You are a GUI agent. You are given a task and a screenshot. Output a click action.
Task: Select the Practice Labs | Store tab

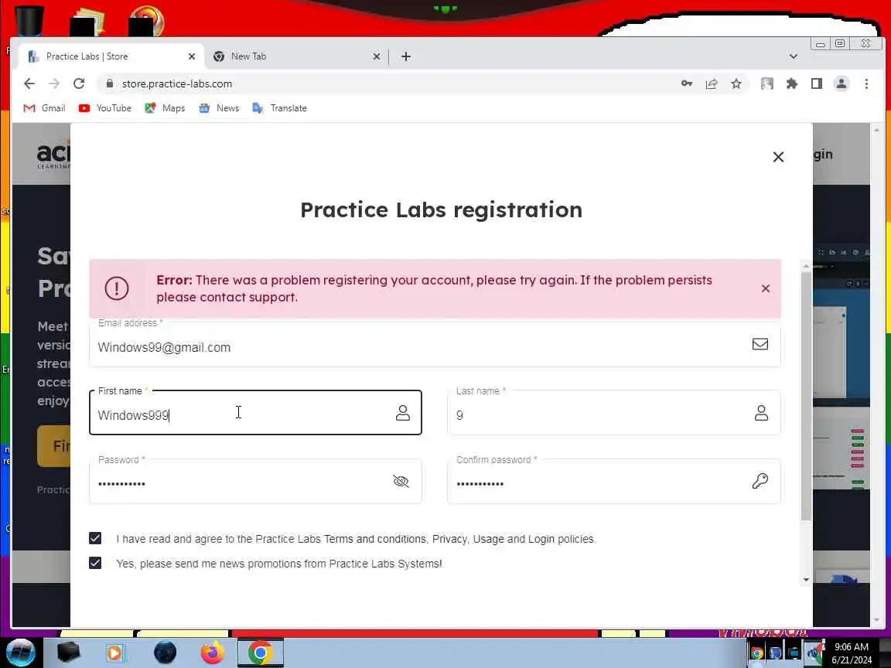click(x=111, y=56)
